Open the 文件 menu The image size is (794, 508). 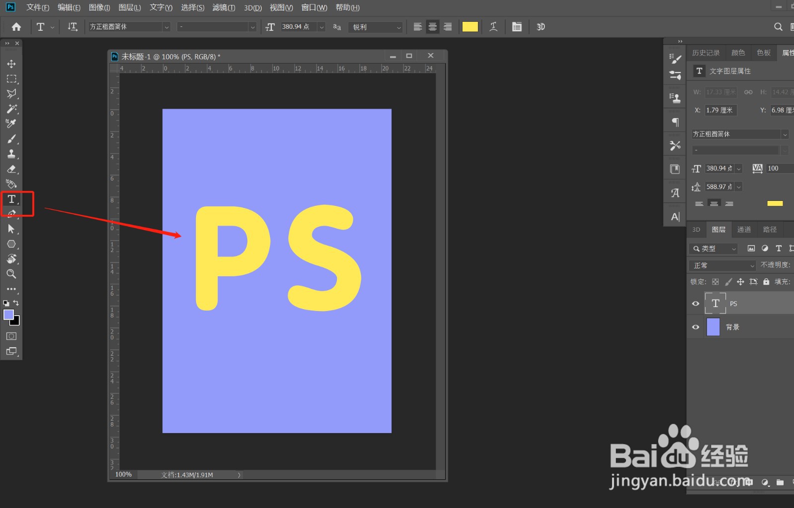[x=38, y=7]
